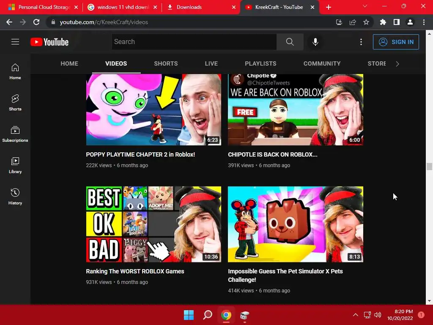This screenshot has height=325, width=433.
Task: Open Chrome three-dot menu
Action: click(x=424, y=22)
